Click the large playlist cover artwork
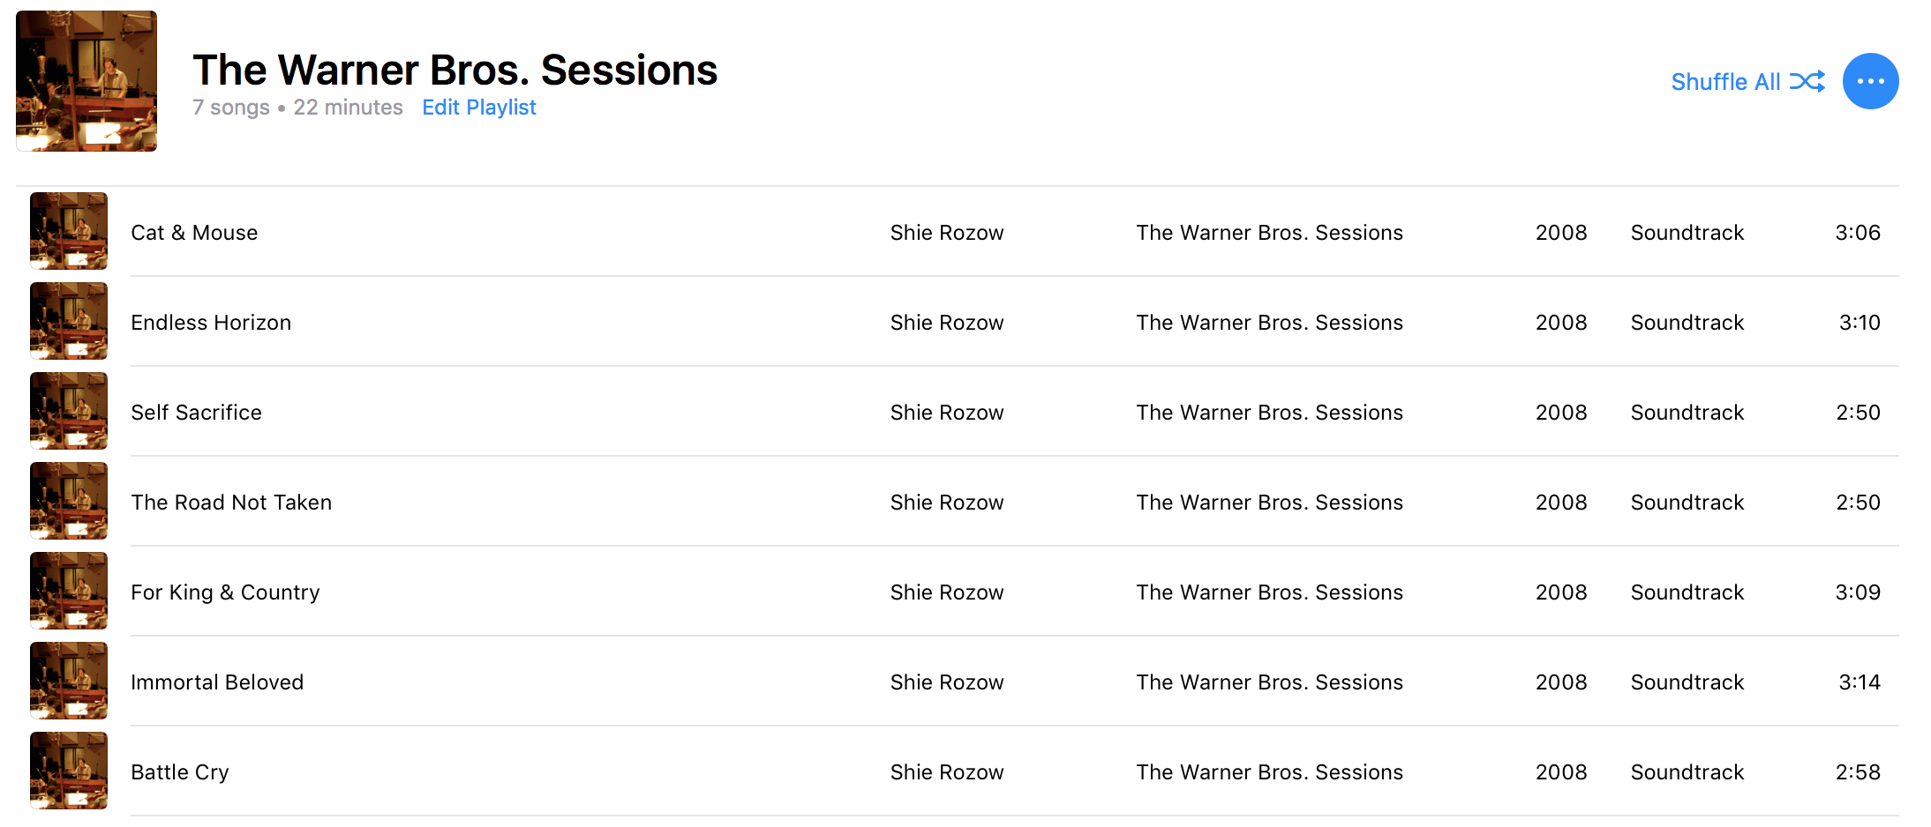 (86, 81)
